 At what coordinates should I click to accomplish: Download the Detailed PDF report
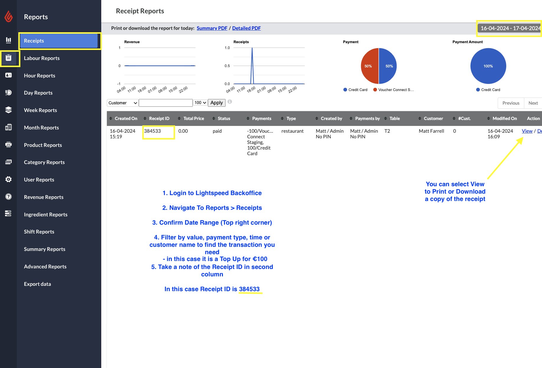click(246, 28)
